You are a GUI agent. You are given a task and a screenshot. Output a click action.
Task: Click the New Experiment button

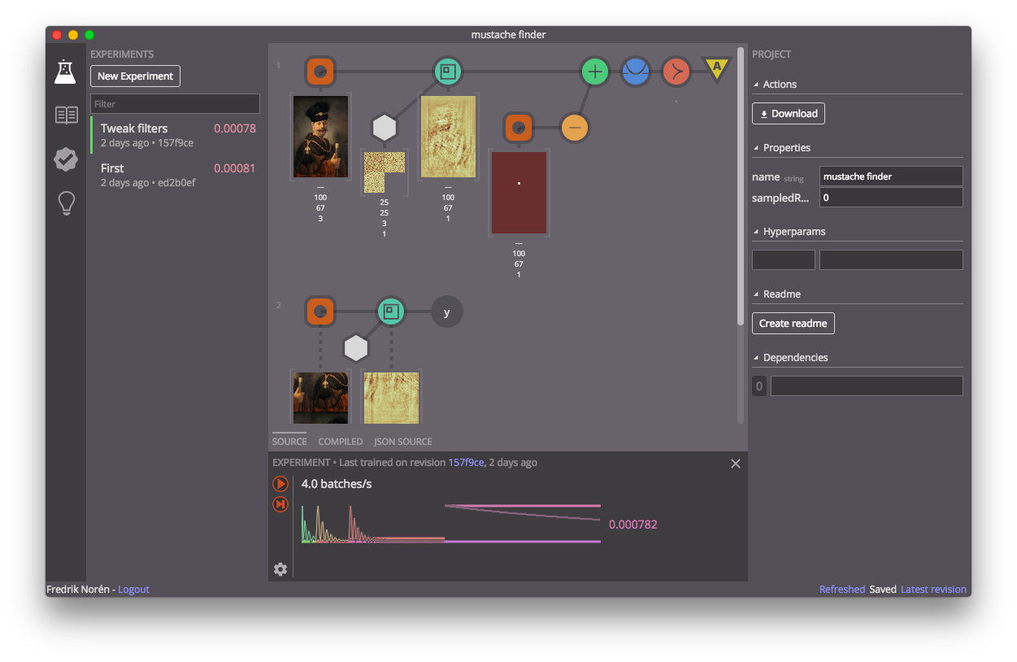(x=136, y=76)
